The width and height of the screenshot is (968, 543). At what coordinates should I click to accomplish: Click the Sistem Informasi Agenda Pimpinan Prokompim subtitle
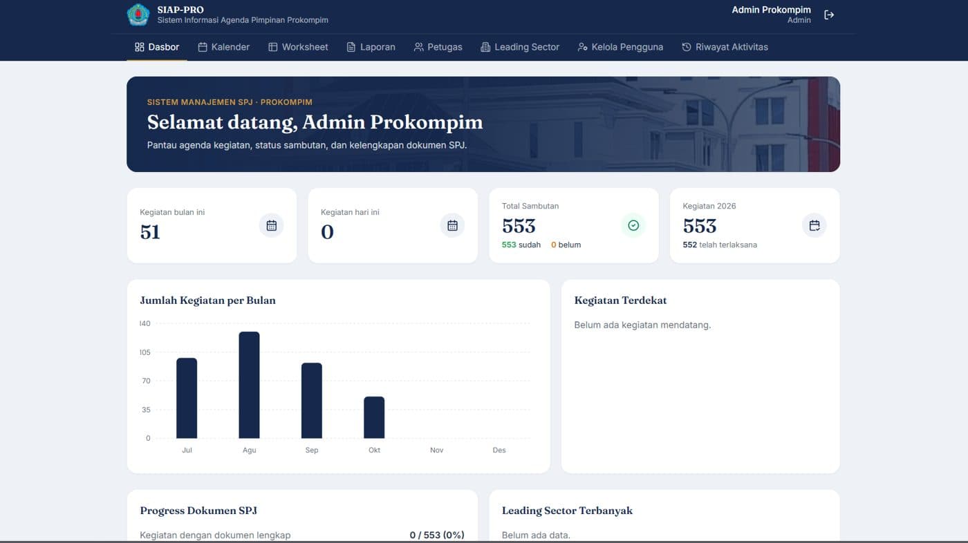pos(243,21)
